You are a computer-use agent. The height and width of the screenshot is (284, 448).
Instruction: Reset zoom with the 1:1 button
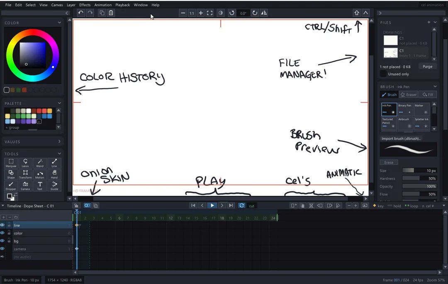pyautogui.click(x=192, y=13)
